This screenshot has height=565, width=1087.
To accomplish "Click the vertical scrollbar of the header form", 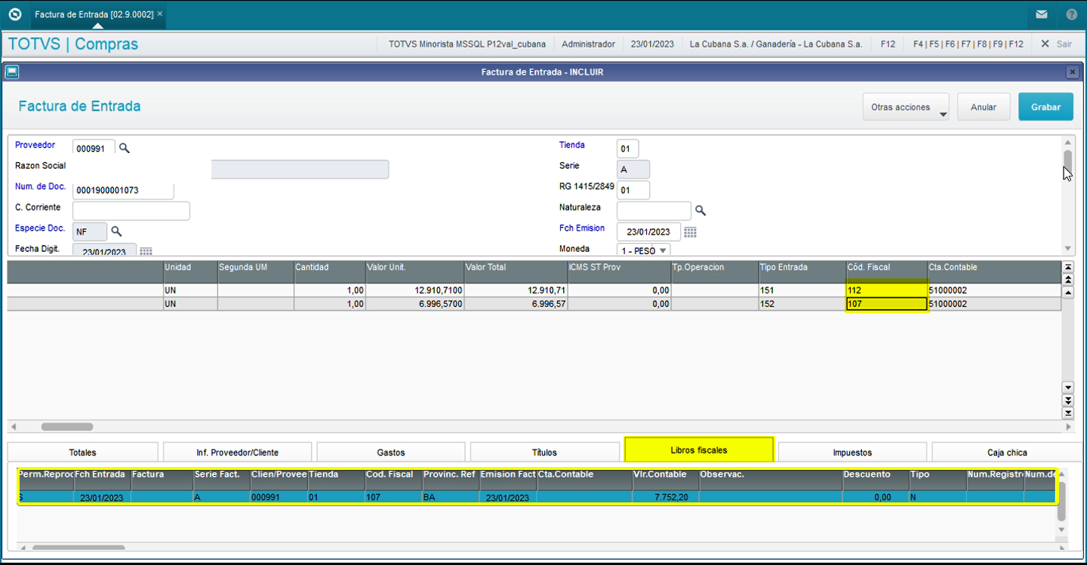I will click(1067, 196).
